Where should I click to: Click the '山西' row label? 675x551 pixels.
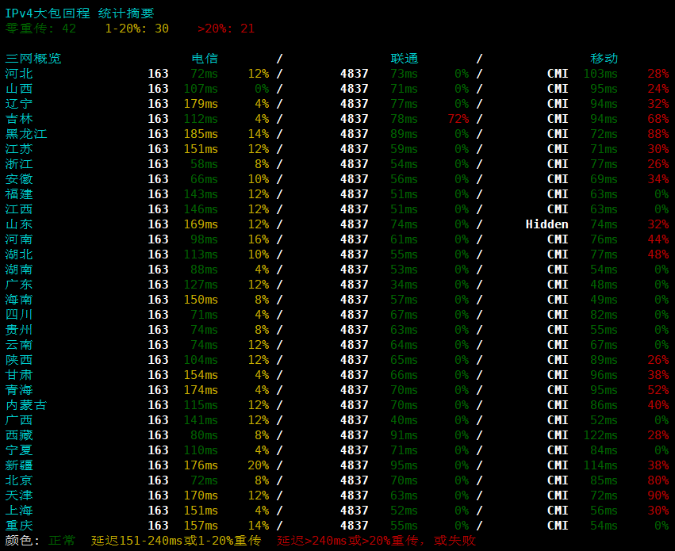(x=19, y=89)
